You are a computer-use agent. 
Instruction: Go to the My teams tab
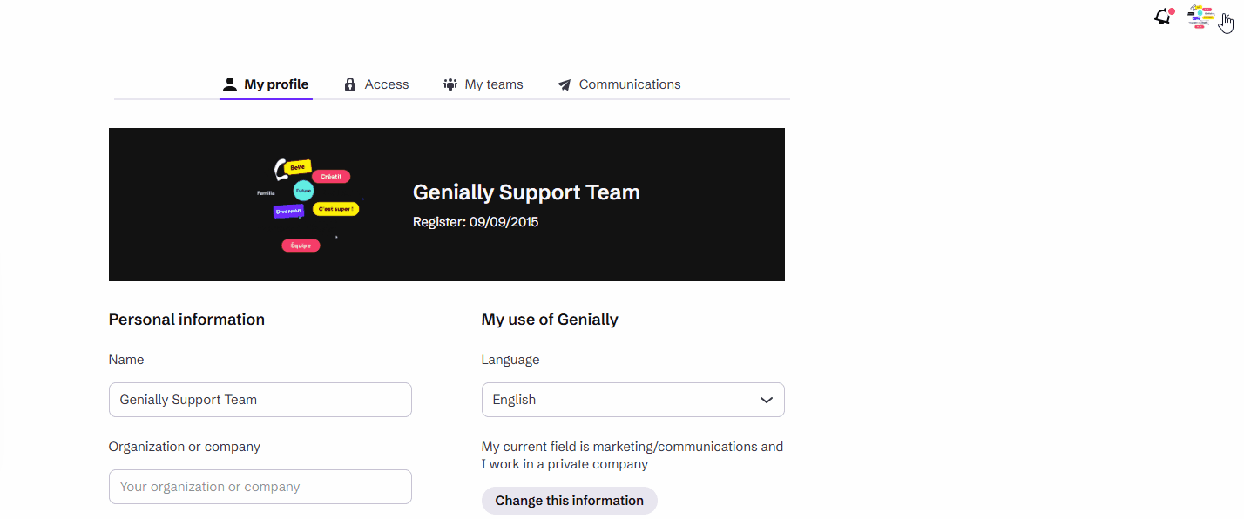(494, 84)
